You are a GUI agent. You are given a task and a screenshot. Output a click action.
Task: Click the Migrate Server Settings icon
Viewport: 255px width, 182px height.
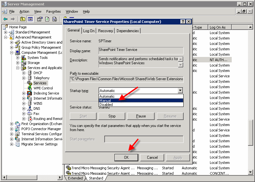tap(18, 144)
